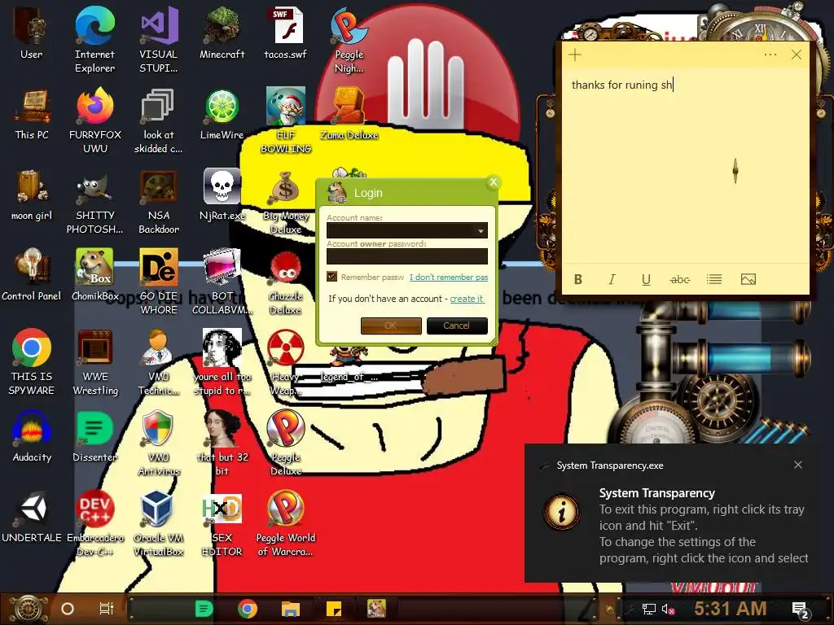This screenshot has height=625, width=834.
Task: Click Cancel in the Login dialog
Action: 456,326
